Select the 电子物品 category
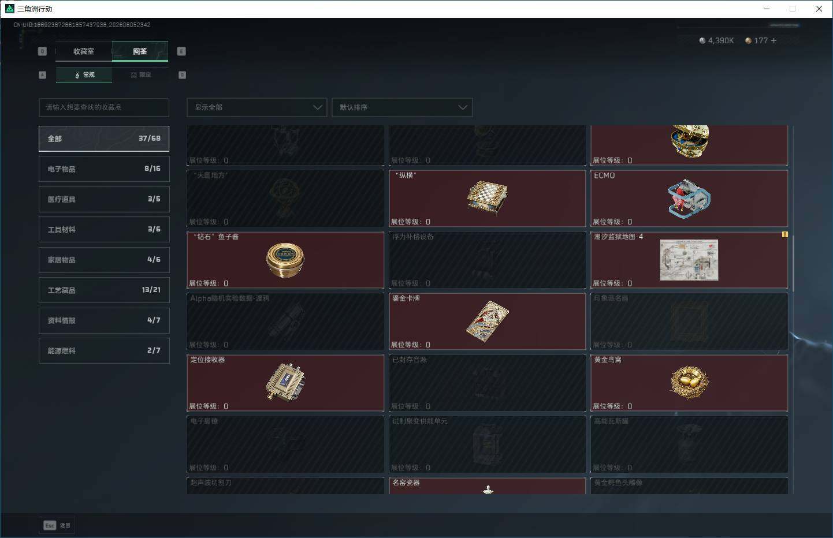The width and height of the screenshot is (833, 538). click(104, 169)
